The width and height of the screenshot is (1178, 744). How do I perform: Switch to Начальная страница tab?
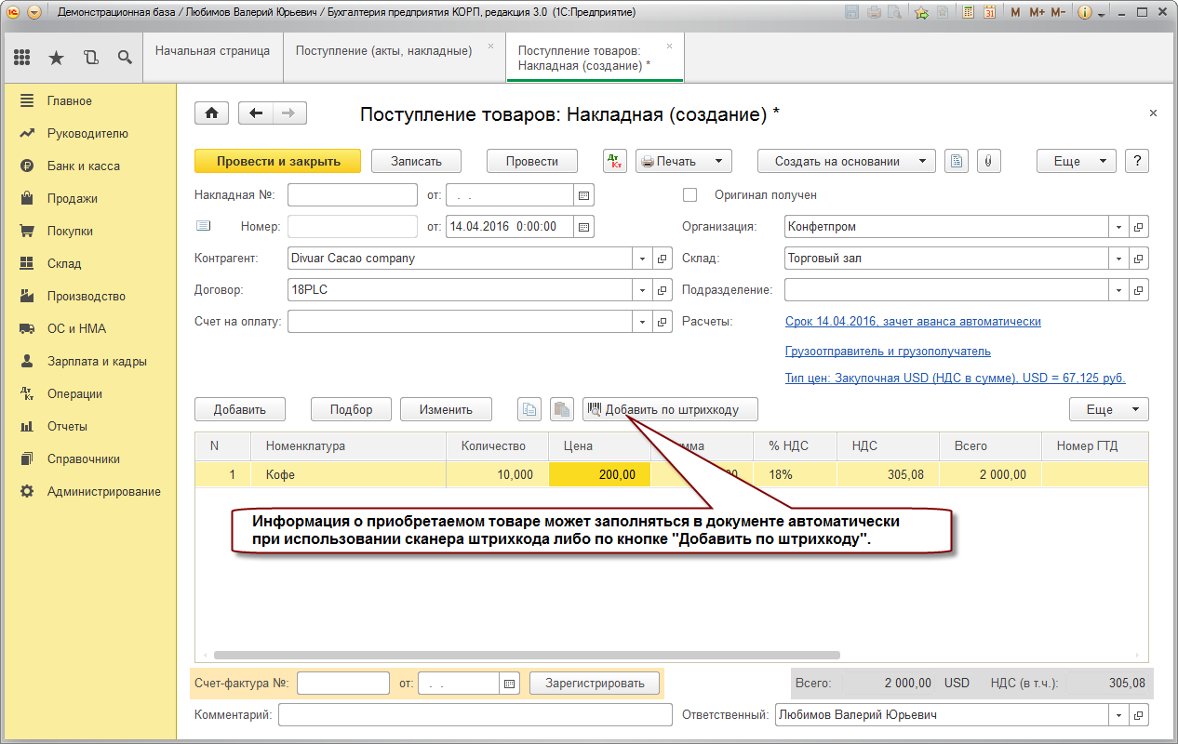pos(213,51)
